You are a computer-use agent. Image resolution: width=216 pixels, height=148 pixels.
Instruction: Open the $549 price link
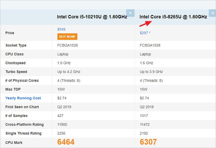point(61,29)
